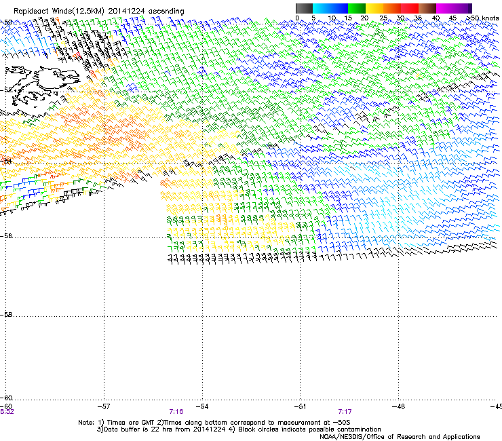The image size is (502, 441).
Task: Click the cyan-to-blue 5-15 knots legend band
Action: (330, 8)
